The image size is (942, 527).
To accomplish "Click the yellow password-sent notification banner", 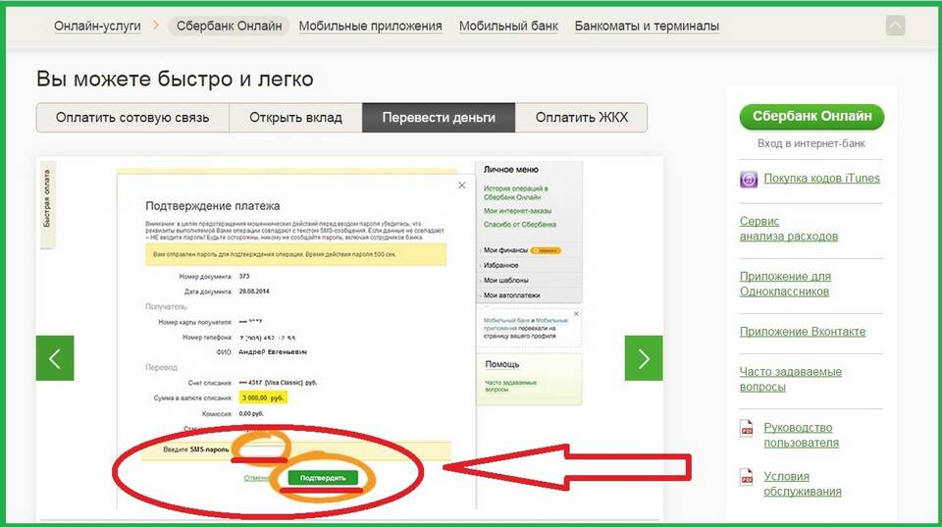I will (295, 254).
